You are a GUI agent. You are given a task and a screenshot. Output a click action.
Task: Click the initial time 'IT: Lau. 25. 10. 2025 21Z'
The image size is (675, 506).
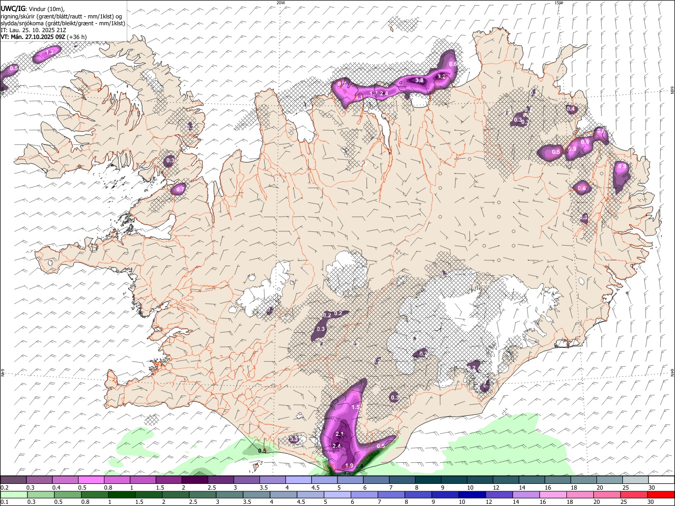(33, 30)
